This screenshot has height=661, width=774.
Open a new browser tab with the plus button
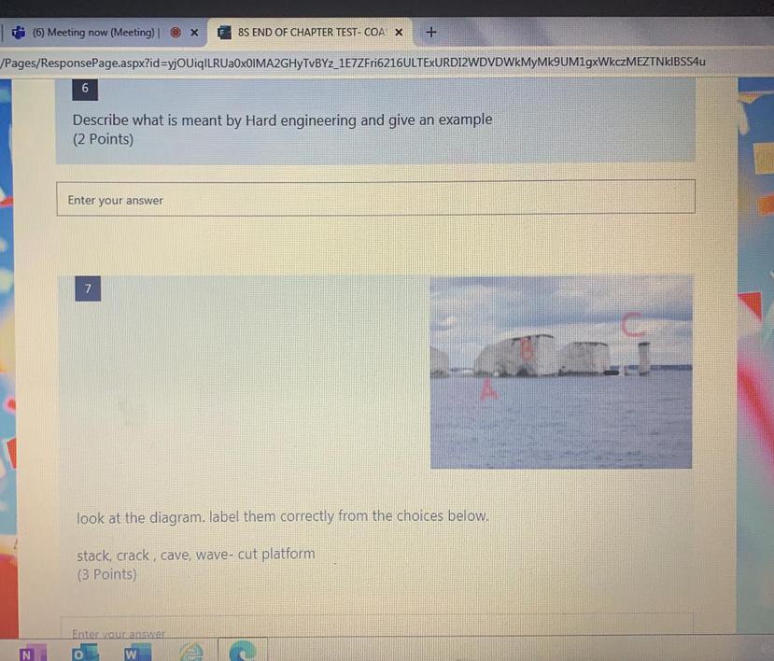click(431, 32)
